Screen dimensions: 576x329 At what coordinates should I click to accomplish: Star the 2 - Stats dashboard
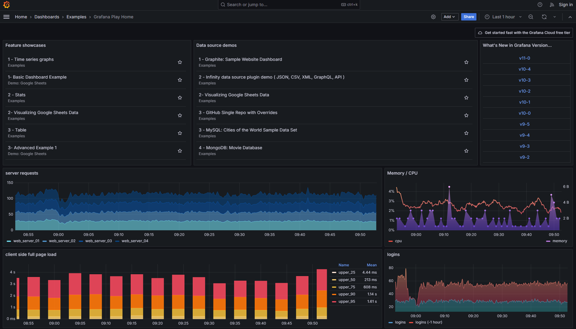[x=180, y=98]
